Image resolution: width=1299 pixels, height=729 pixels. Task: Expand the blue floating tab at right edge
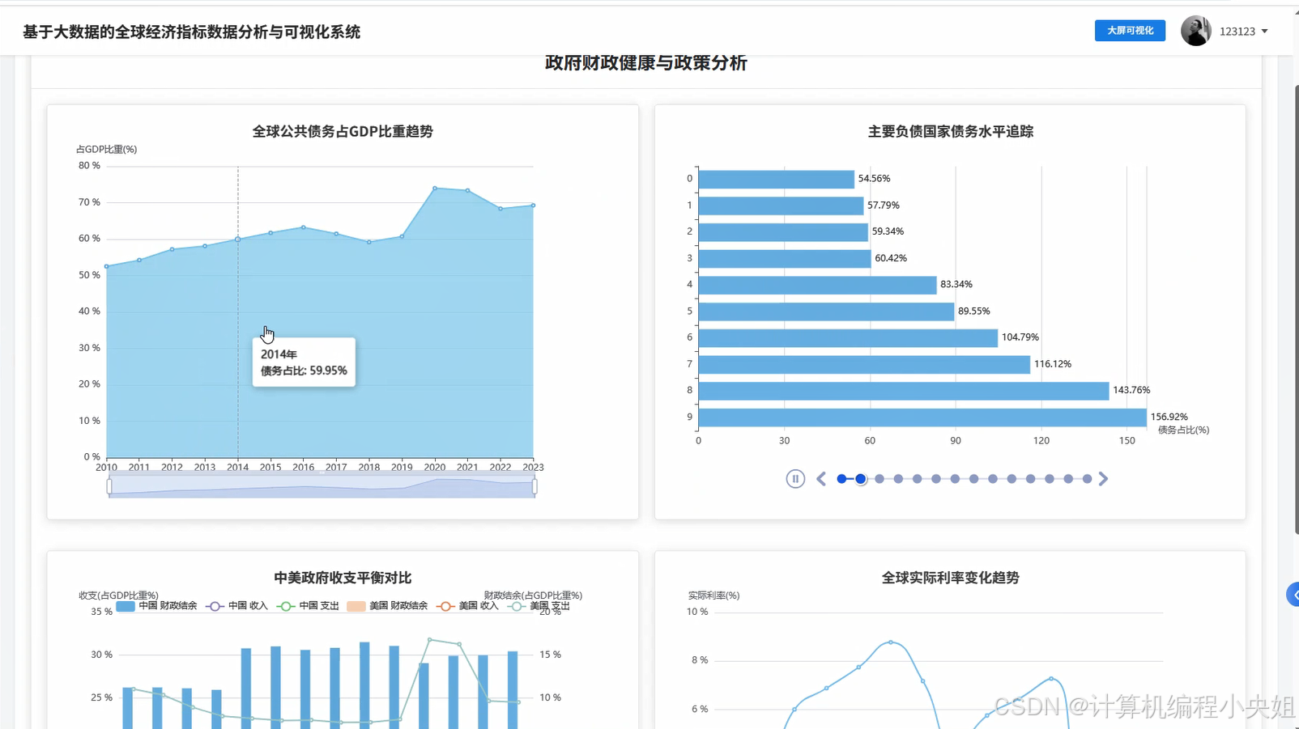click(x=1293, y=595)
